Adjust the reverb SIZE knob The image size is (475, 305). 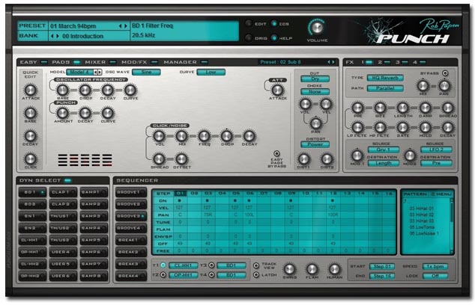tap(380, 108)
